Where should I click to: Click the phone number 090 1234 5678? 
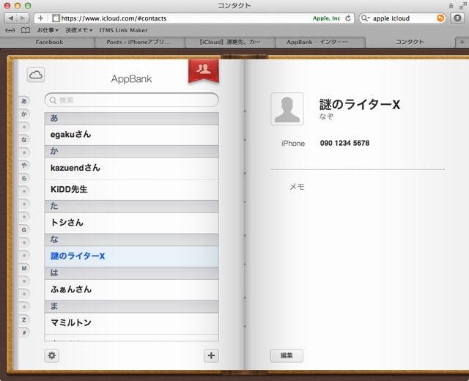point(344,144)
